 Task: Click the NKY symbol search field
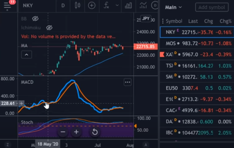point(28,6)
